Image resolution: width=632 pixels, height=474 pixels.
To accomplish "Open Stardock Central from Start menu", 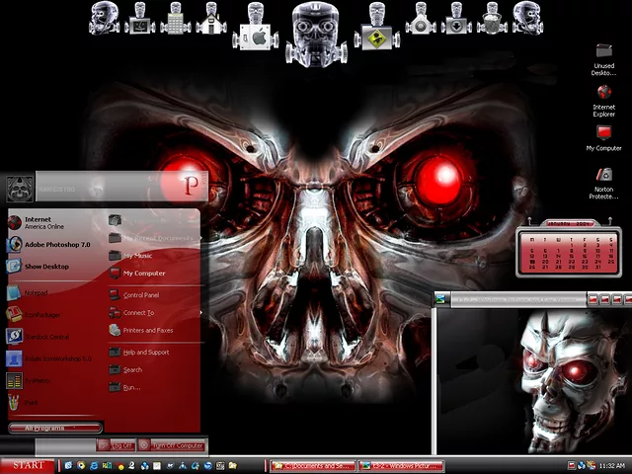I will tap(52, 337).
